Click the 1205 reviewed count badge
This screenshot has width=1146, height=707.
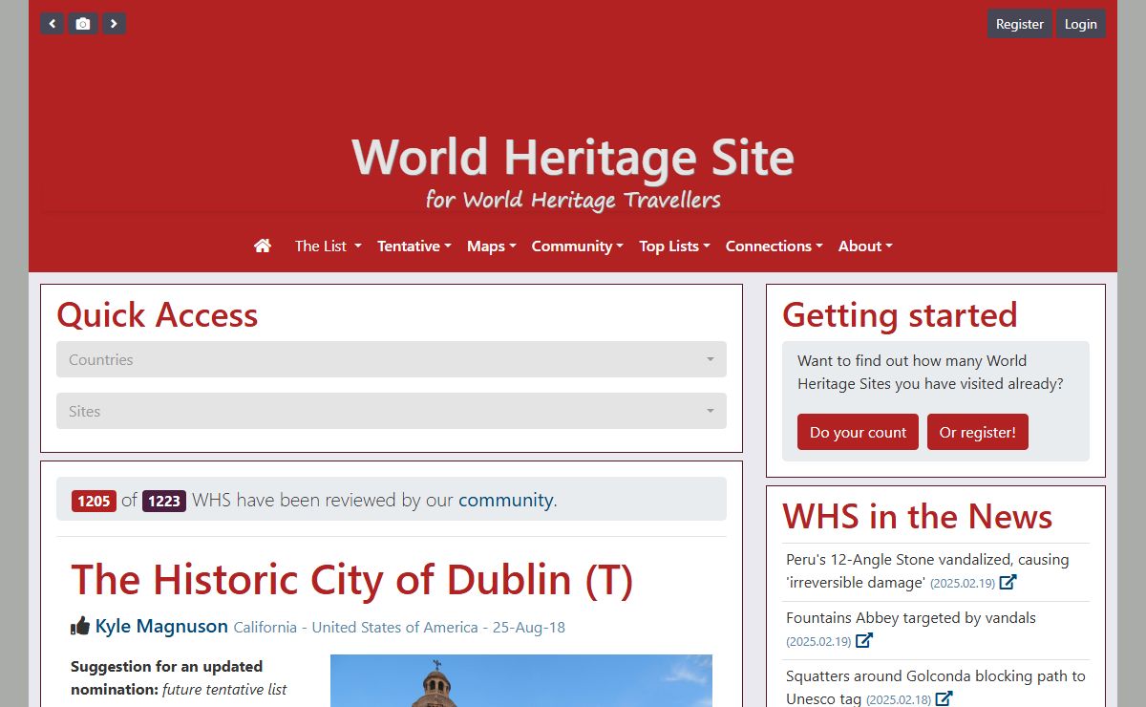click(x=94, y=501)
